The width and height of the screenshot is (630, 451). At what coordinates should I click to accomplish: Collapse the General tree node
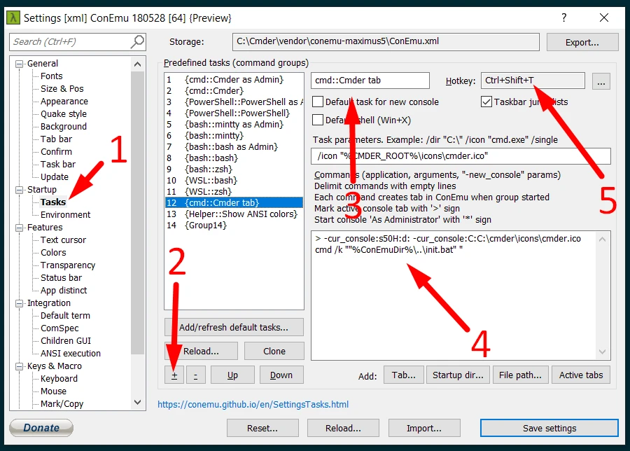click(x=19, y=64)
